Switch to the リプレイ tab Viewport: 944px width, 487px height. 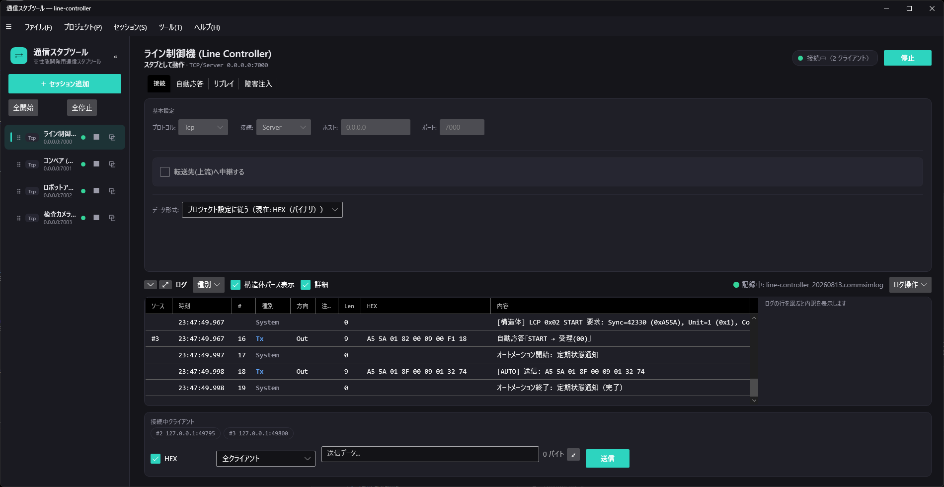(x=224, y=83)
